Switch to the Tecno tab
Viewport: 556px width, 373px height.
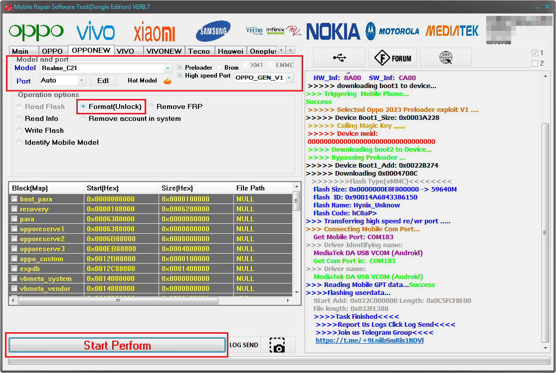(199, 51)
